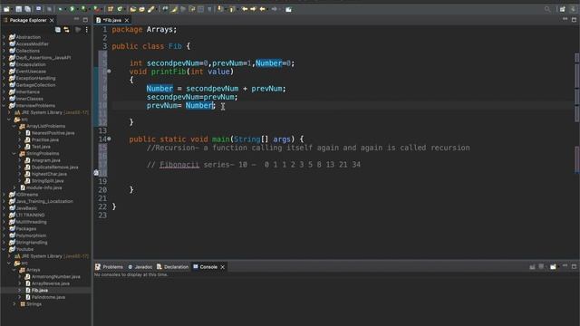Collapse the printFib method fold marker

tap(109, 71)
